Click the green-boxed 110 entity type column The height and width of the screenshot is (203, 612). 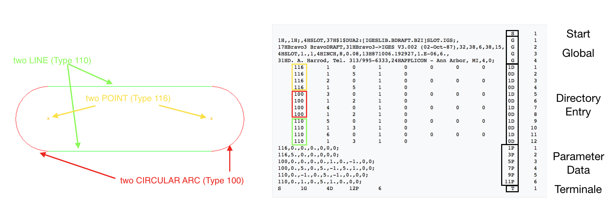299,131
